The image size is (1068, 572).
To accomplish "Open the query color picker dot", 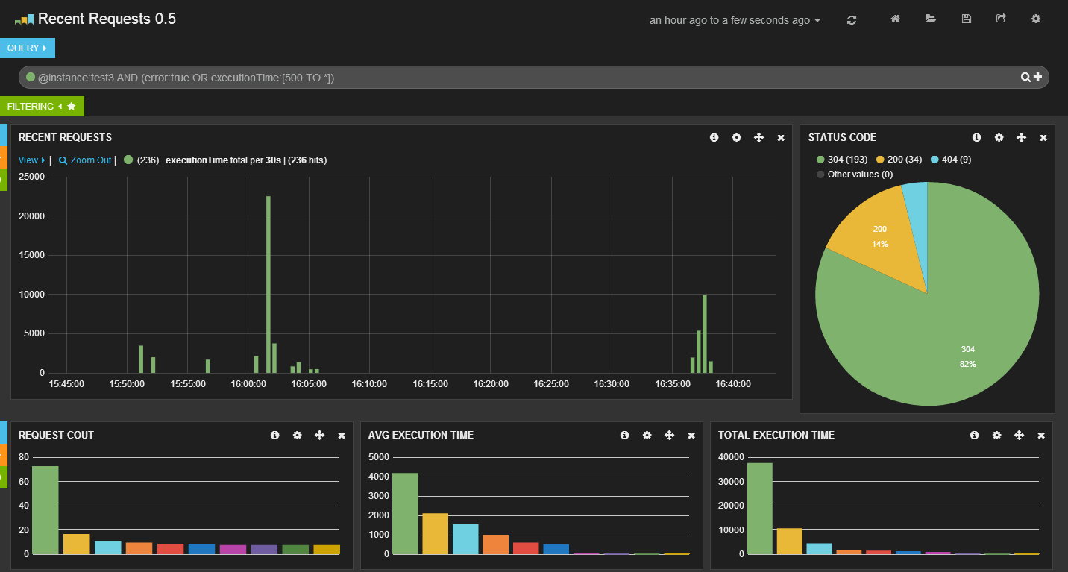I will 30,77.
